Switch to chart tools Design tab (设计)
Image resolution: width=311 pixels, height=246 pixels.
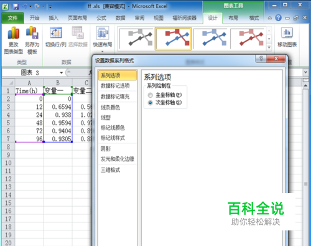(213, 18)
